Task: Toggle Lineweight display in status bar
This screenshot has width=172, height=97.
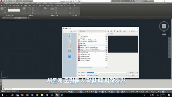Action: click(100, 92)
